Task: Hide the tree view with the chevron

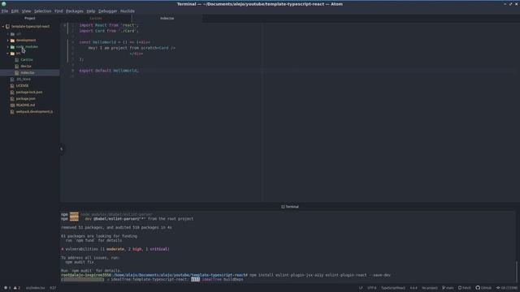Action: click(x=62, y=149)
